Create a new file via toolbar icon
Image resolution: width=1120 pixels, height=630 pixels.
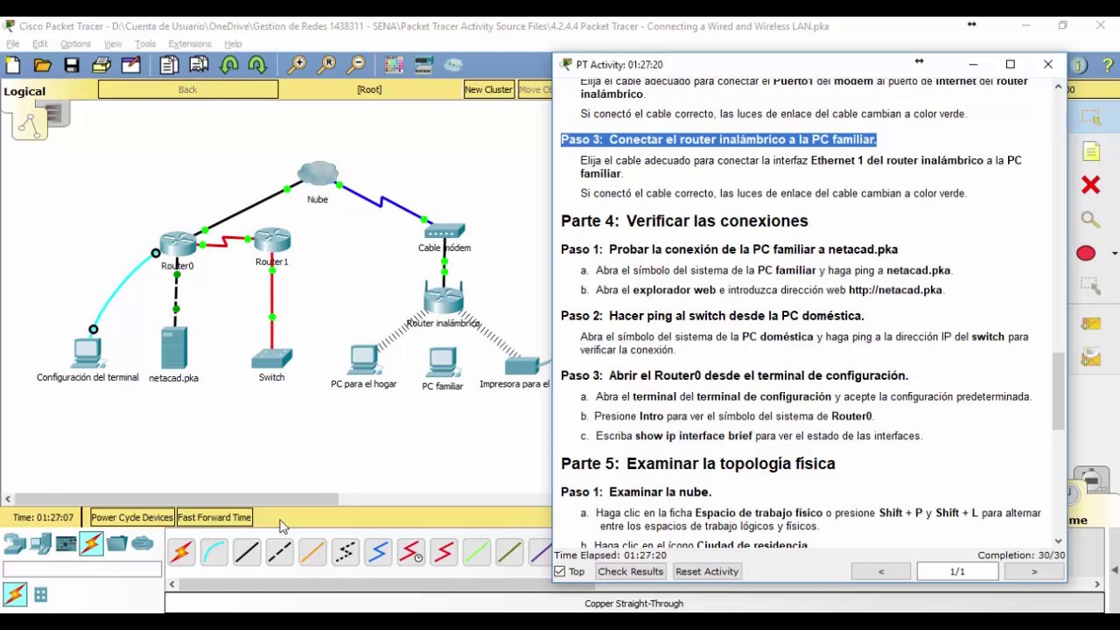coord(13,65)
